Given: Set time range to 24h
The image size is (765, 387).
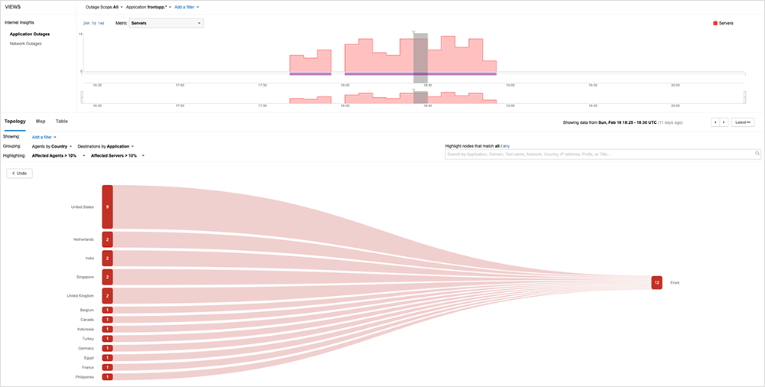Looking at the screenshot, I should (85, 24).
